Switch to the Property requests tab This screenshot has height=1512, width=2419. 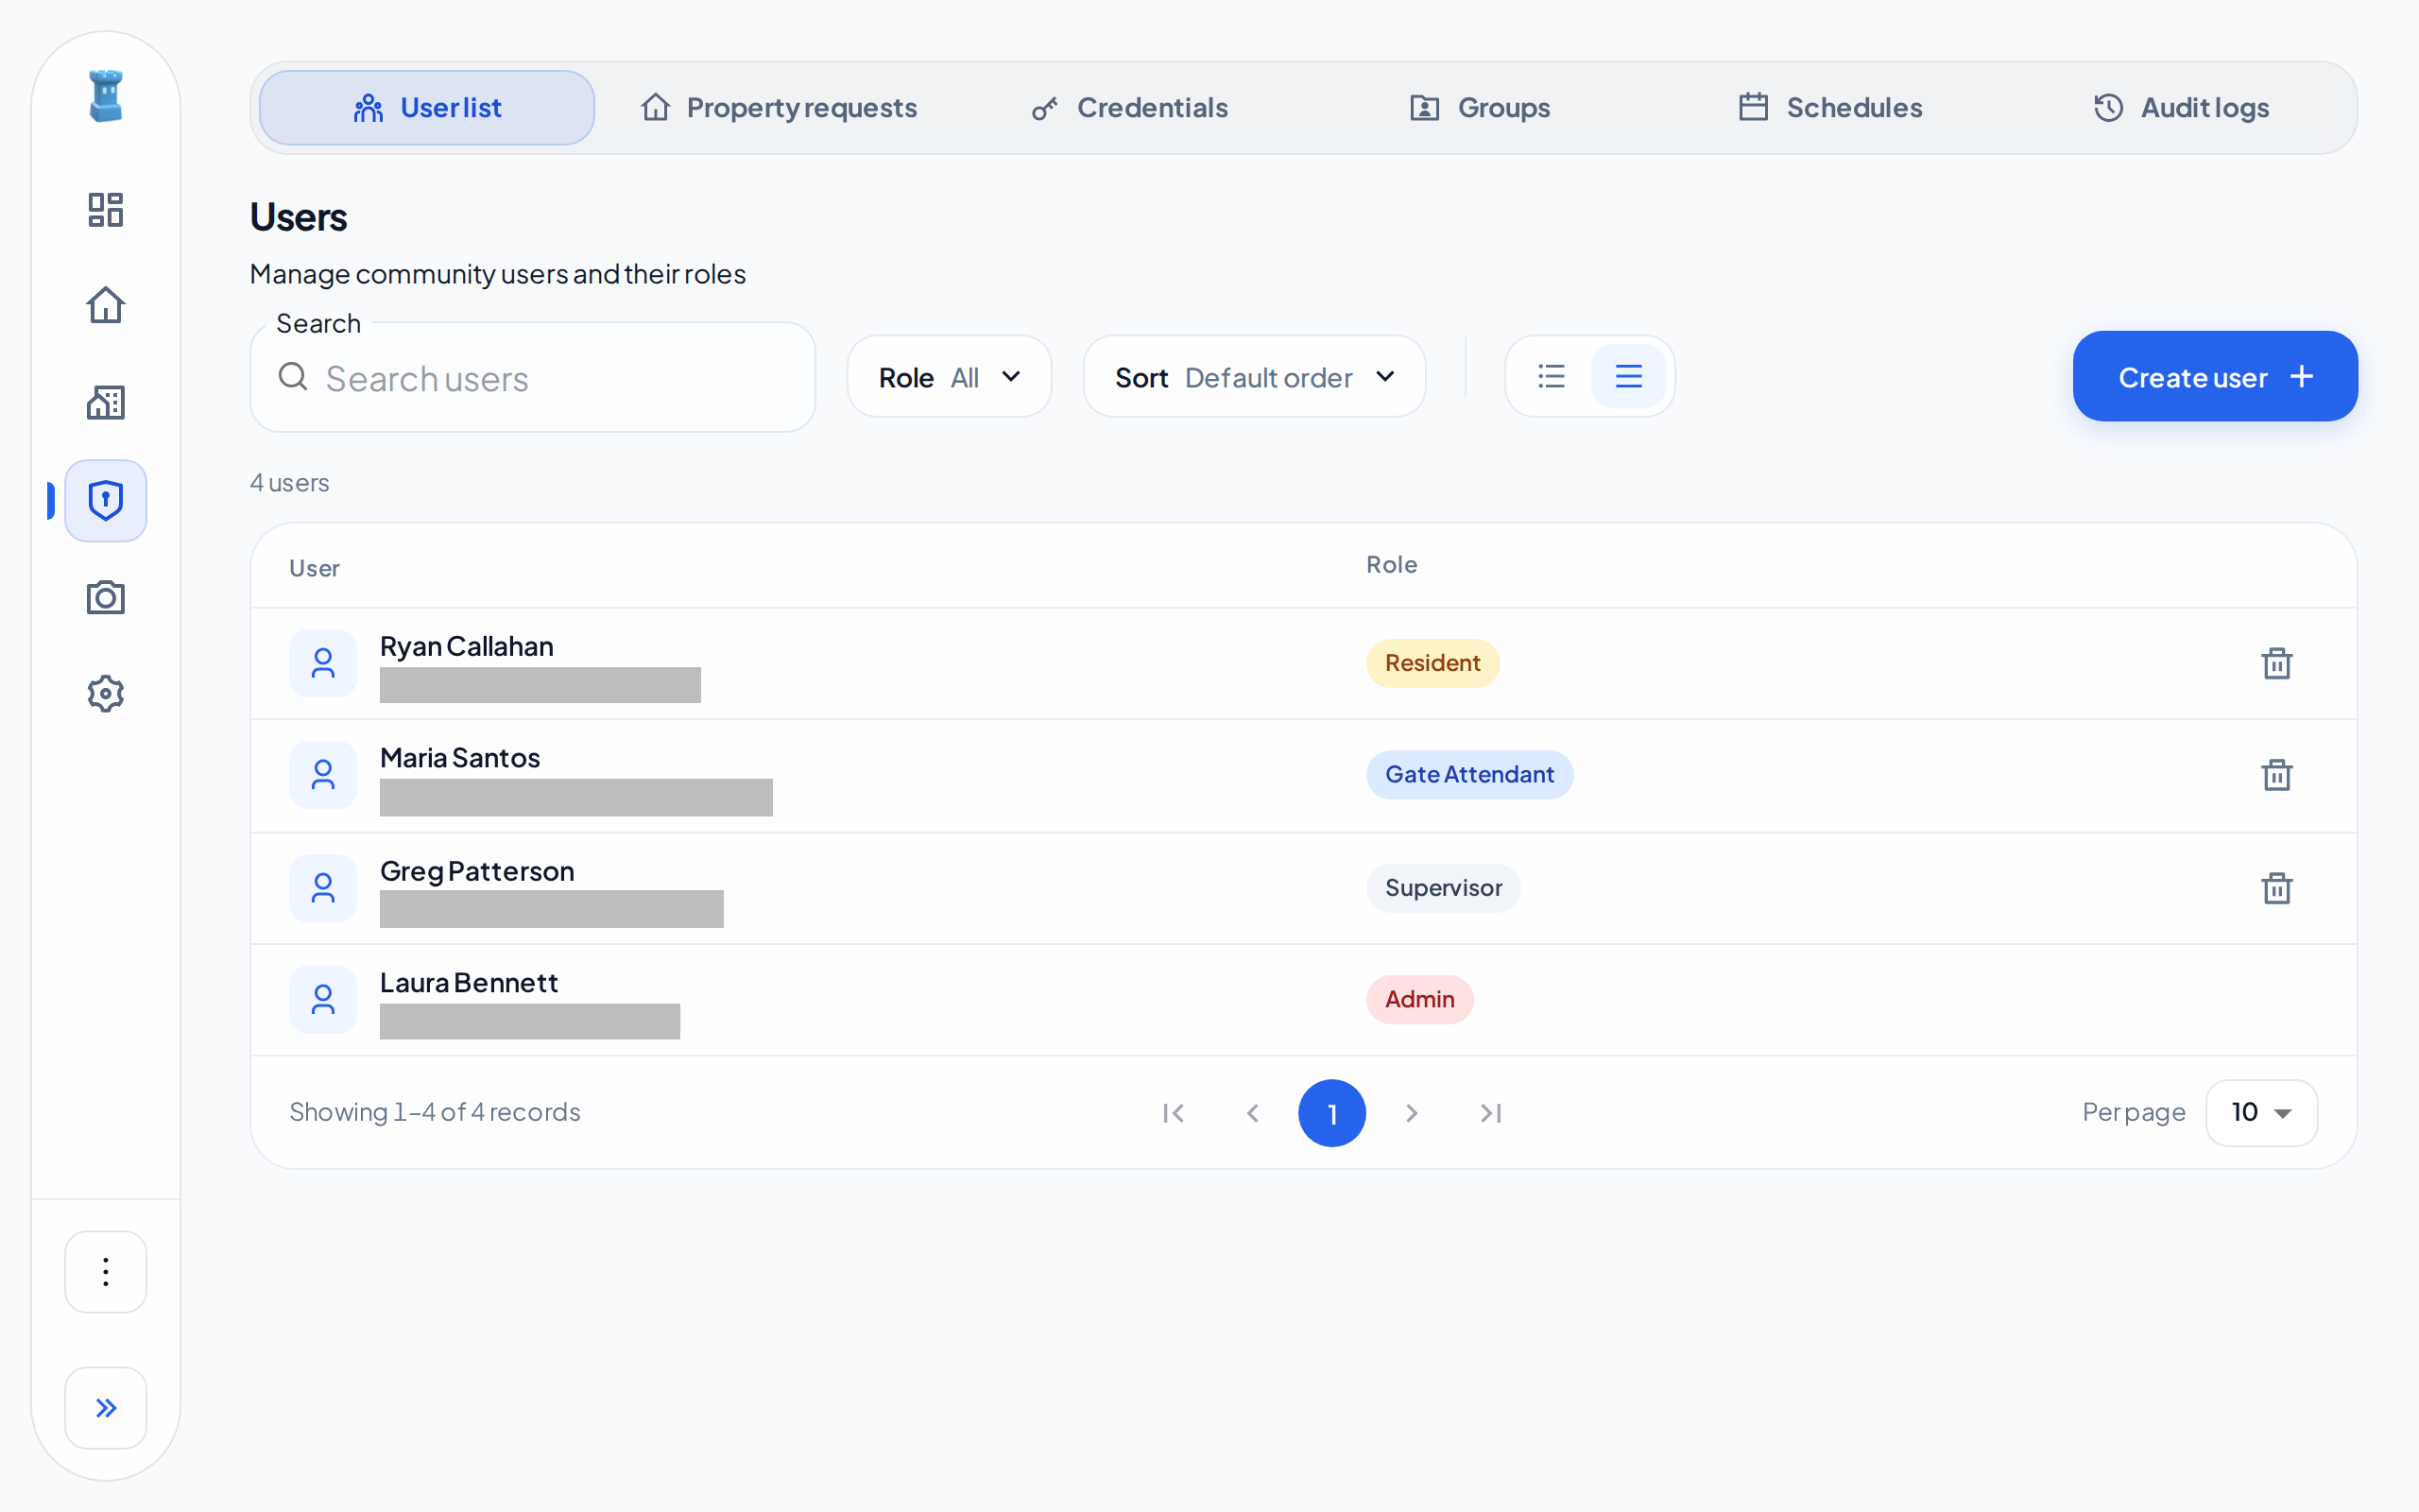(x=779, y=107)
